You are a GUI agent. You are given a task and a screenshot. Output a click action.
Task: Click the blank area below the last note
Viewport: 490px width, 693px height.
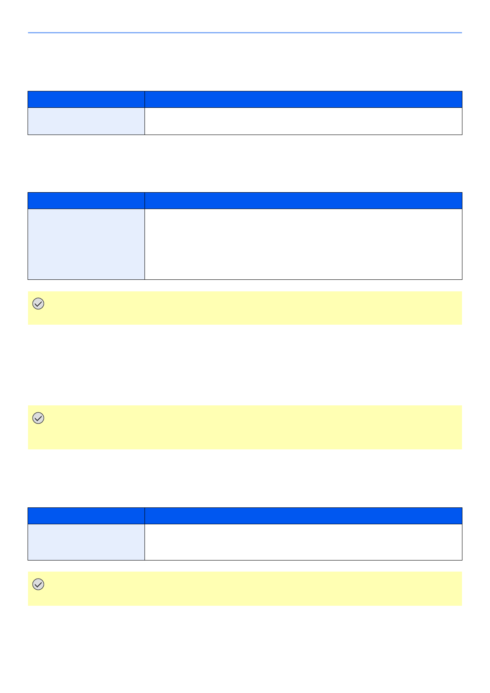pyautogui.click(x=245, y=646)
